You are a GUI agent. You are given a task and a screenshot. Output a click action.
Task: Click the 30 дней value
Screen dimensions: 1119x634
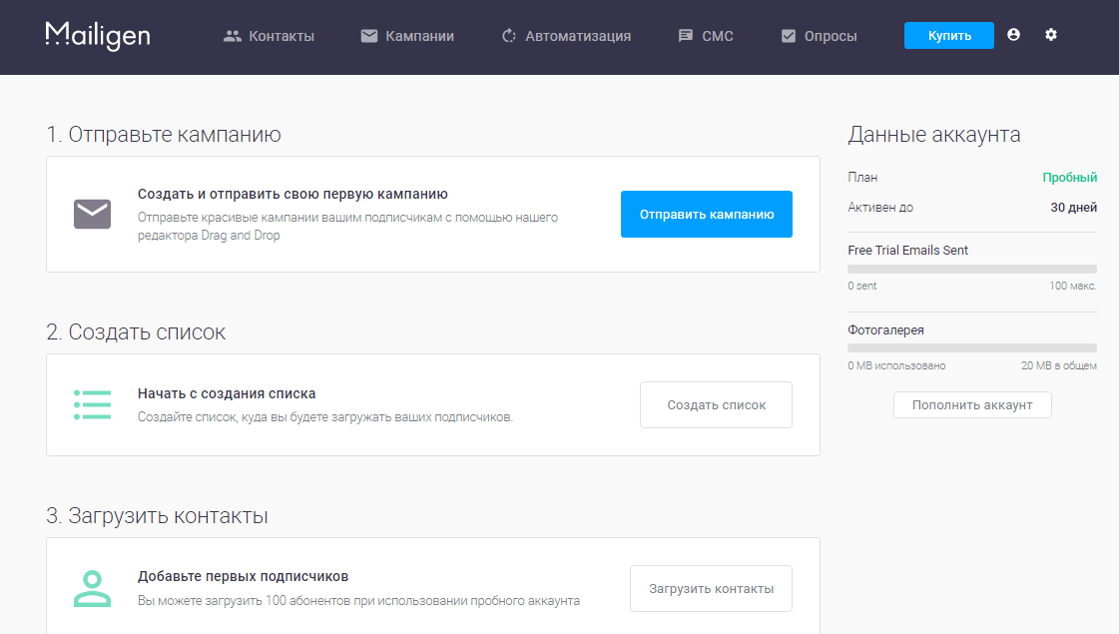(1073, 207)
